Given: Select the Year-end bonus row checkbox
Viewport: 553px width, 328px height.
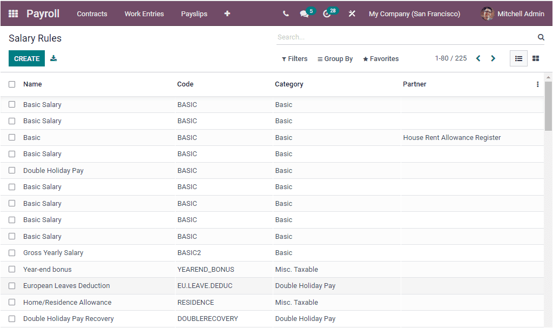Looking at the screenshot, I should tap(12, 269).
